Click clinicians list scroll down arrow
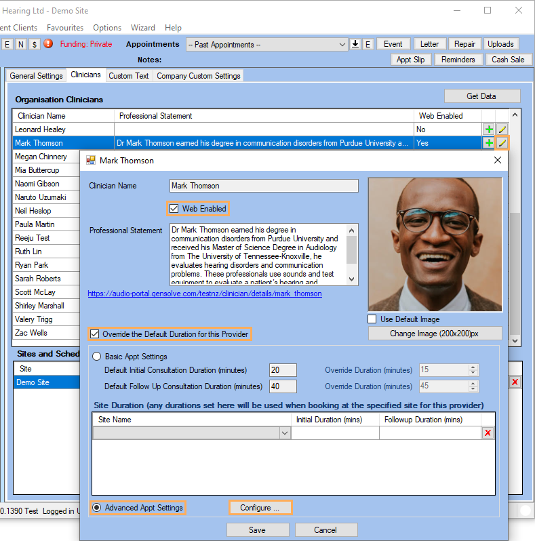Viewport: 535px width, 541px height. tap(515, 341)
